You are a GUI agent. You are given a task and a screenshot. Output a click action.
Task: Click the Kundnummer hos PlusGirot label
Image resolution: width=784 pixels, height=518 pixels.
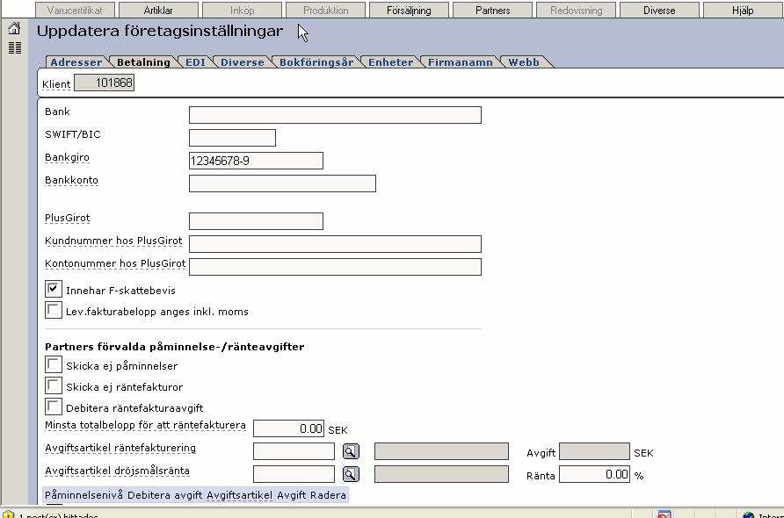point(113,241)
